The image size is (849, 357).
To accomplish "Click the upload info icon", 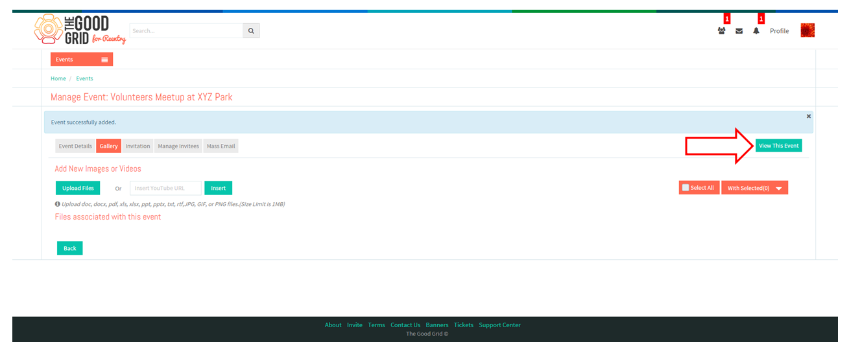I will pos(58,204).
